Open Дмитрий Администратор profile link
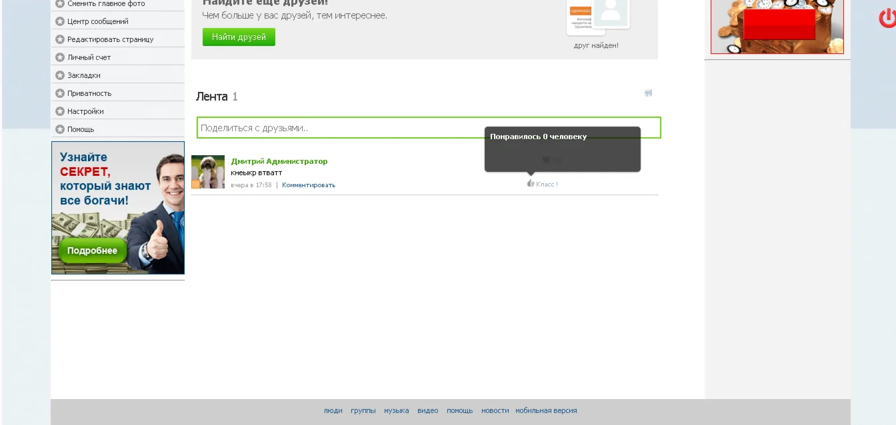This screenshot has width=896, height=425. click(279, 161)
